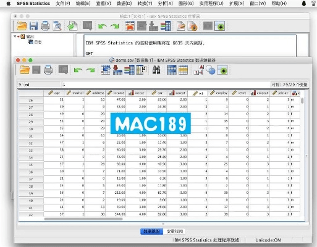Viewport: 317px width, 247px height.
Task: Open the SPSS Statistics application menu
Action: tap(33, 3)
